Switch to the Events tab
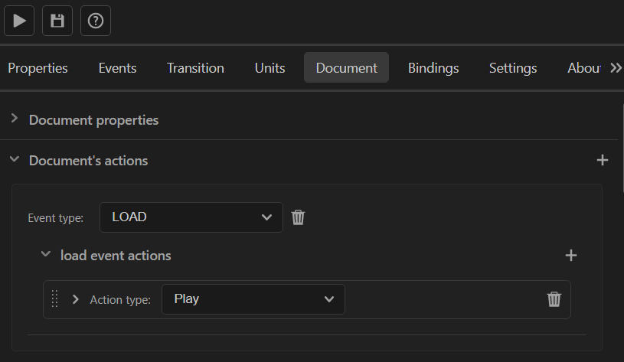 coord(117,68)
